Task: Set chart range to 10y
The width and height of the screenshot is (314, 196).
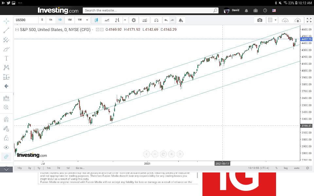Action: pyautogui.click(x=20, y=168)
